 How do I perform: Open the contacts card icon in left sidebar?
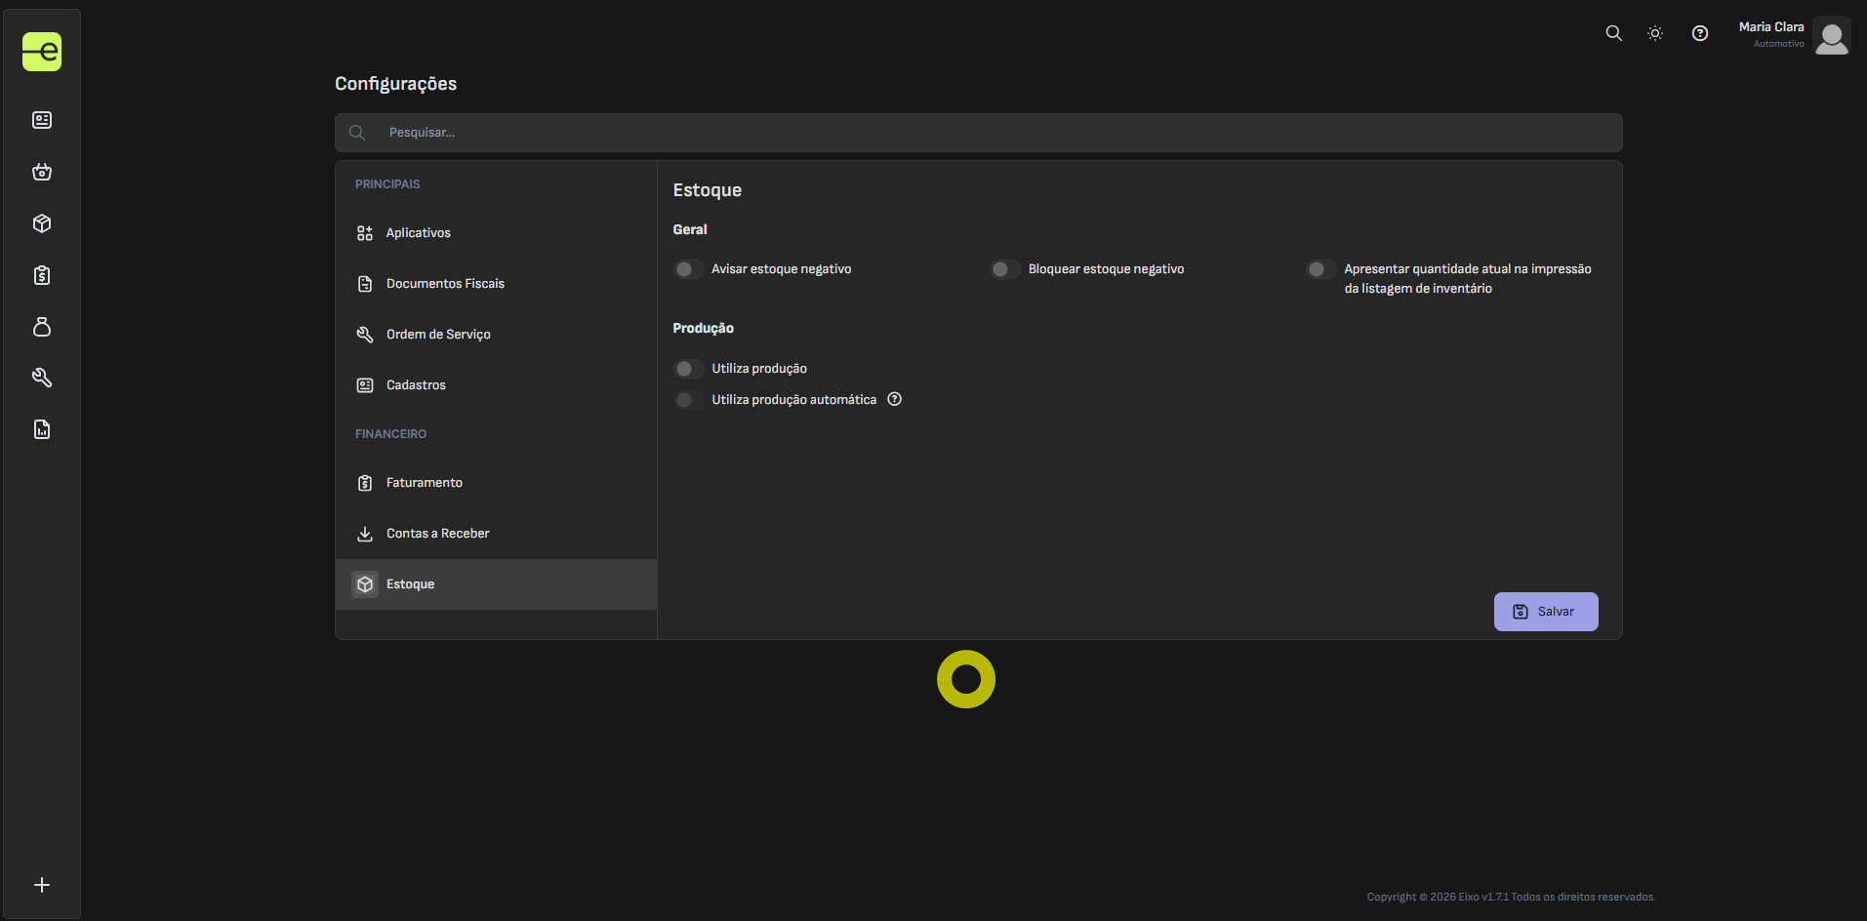42,120
